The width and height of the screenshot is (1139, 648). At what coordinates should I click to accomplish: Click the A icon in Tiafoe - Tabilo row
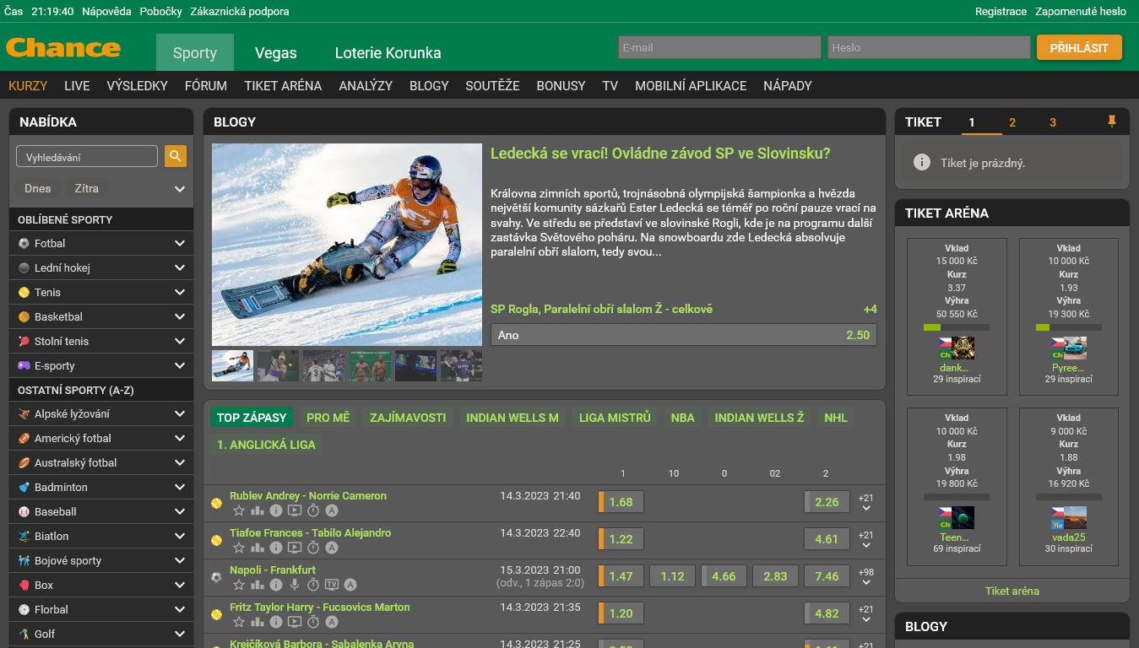point(332,548)
